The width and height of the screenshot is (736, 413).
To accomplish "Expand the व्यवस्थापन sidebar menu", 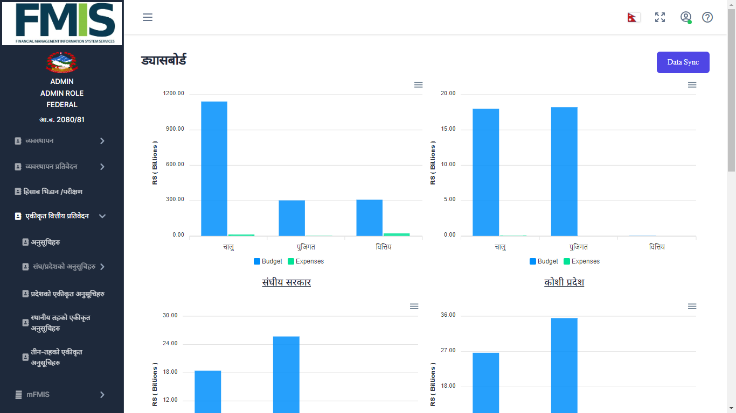I will 59,141.
